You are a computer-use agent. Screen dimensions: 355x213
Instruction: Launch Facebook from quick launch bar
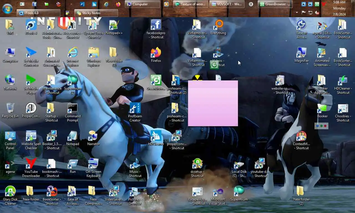pyautogui.click(x=34, y=4)
